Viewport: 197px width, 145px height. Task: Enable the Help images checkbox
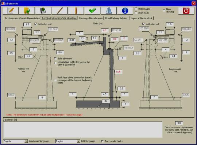coord(136,9)
